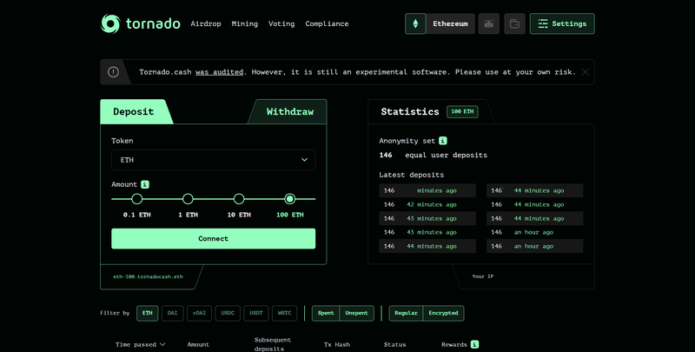Click the Connect button
The width and height of the screenshot is (695, 352).
(x=213, y=239)
